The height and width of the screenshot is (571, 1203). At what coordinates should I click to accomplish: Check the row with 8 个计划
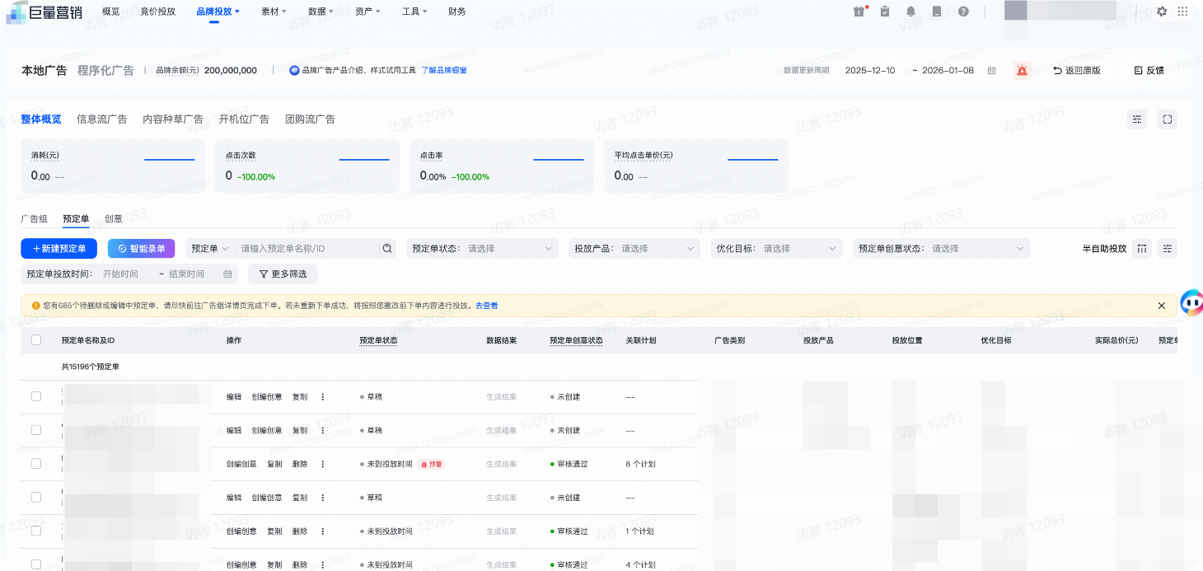(x=36, y=464)
